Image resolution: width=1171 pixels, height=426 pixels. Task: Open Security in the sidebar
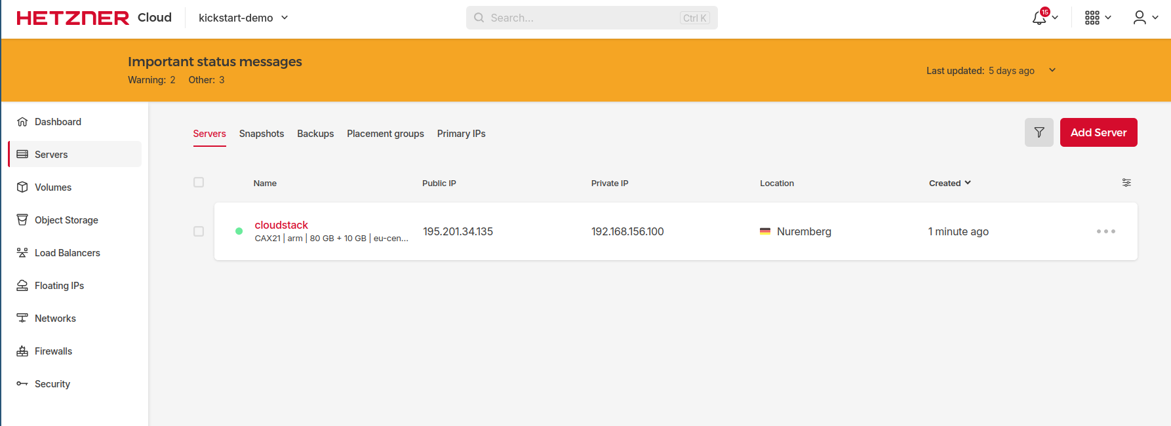[x=75, y=384]
